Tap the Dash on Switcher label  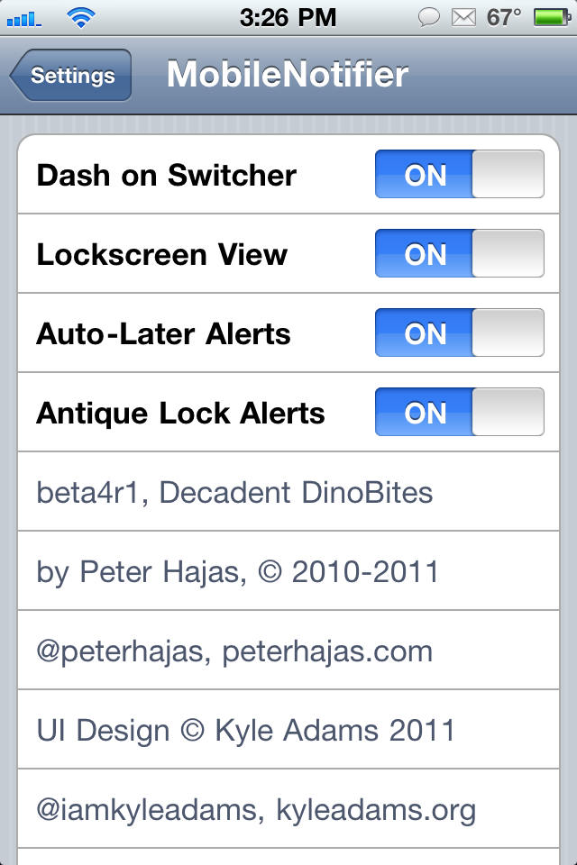[x=166, y=175]
